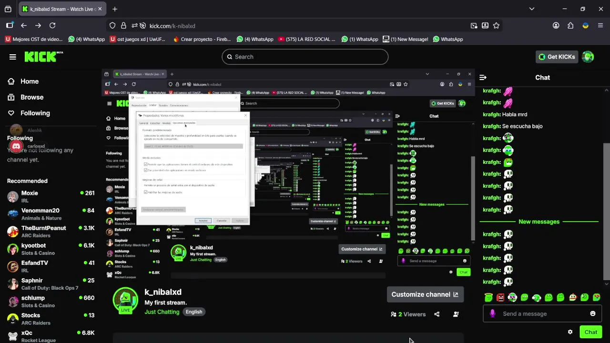Select the angry red emote
This screenshot has width=610, height=343.
pos(500,297)
